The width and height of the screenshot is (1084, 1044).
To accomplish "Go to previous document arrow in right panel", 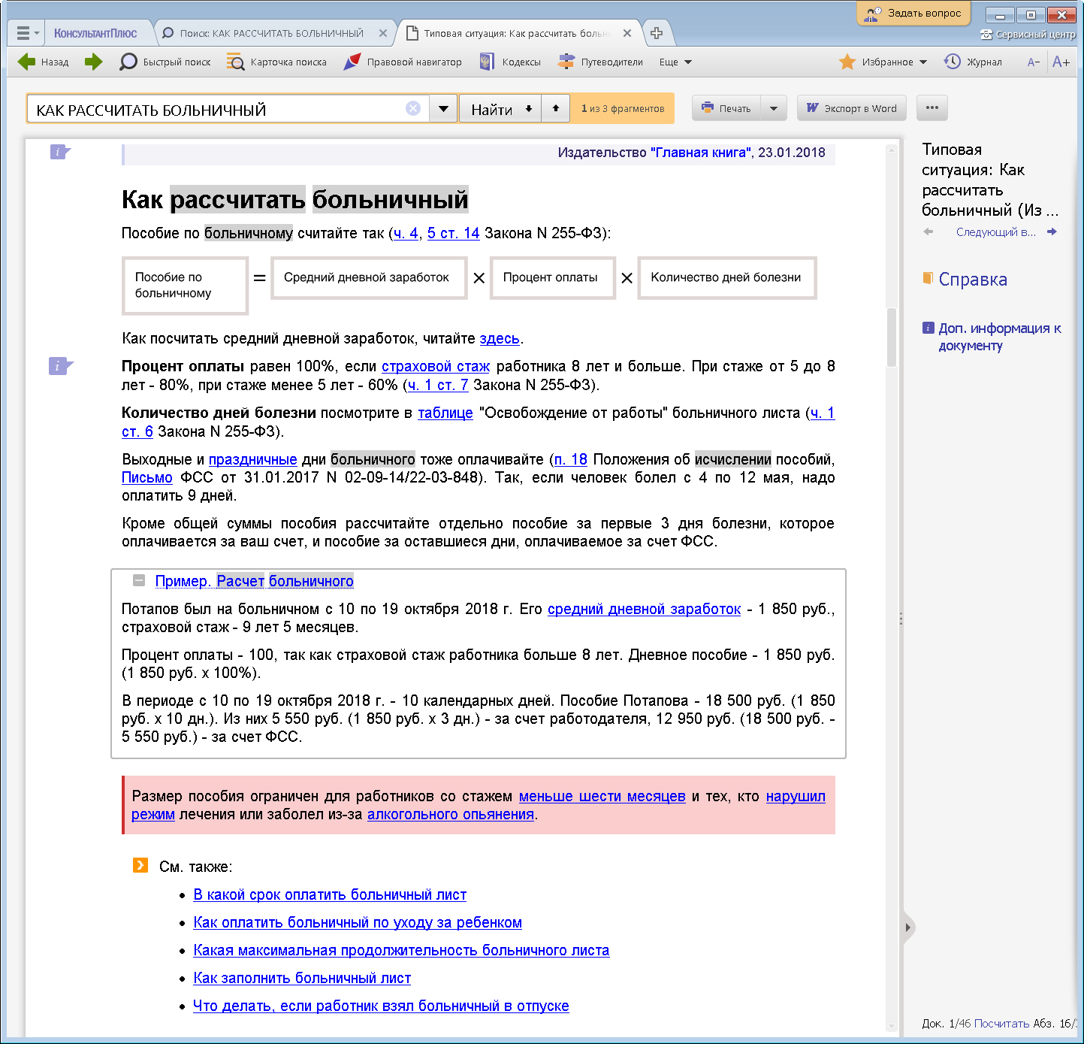I will tap(928, 231).
